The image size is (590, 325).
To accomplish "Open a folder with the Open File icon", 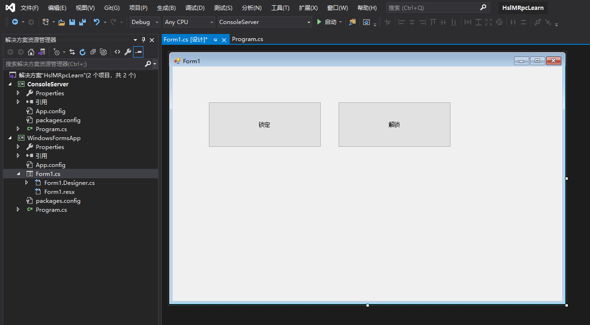I will (x=62, y=22).
